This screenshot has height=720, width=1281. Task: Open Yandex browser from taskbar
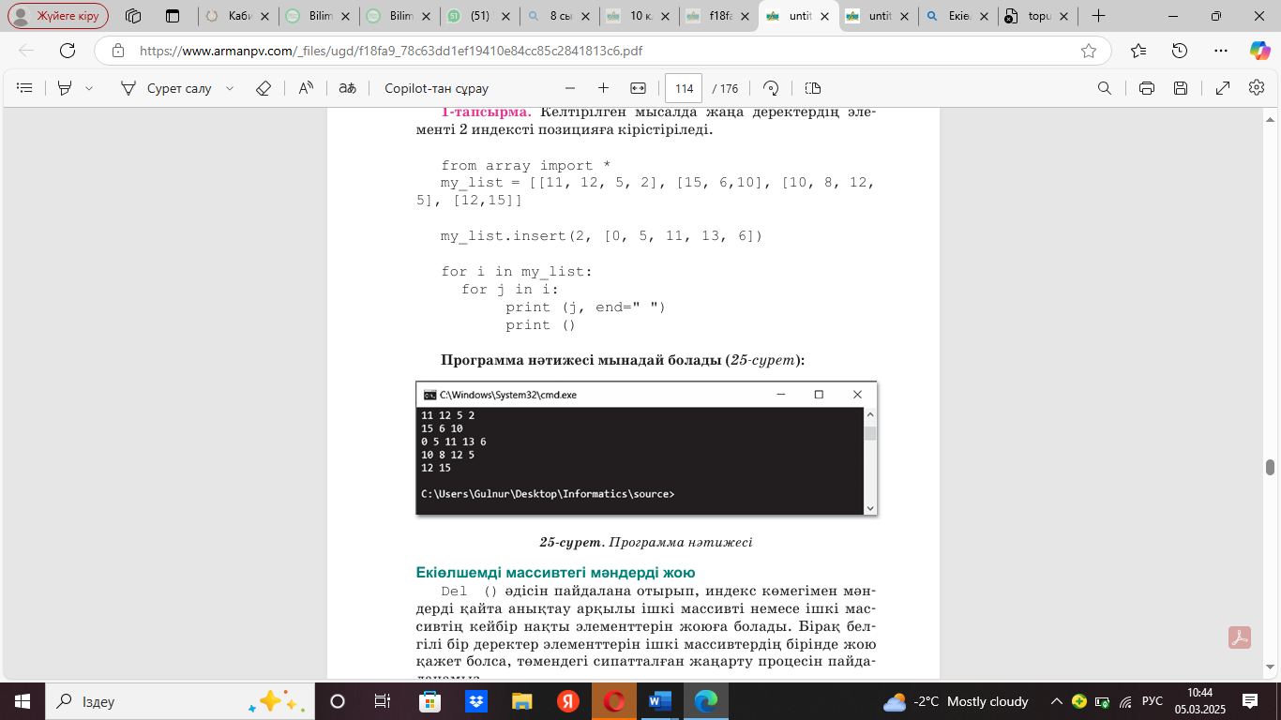pyautogui.click(x=567, y=701)
